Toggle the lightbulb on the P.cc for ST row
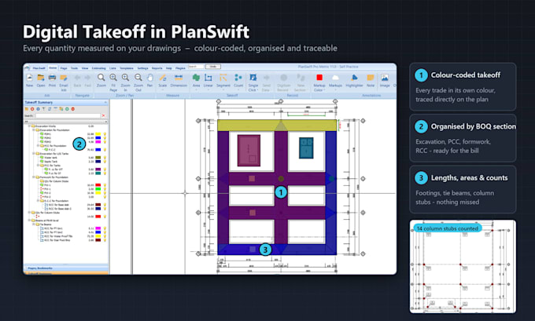The height and width of the screenshot is (321, 535). (x=105, y=173)
